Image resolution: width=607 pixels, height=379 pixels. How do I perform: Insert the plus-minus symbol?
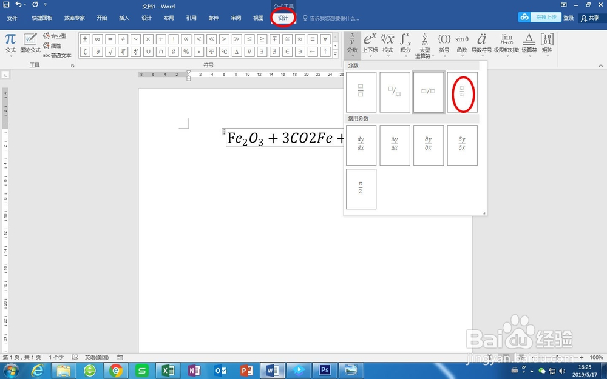point(85,39)
